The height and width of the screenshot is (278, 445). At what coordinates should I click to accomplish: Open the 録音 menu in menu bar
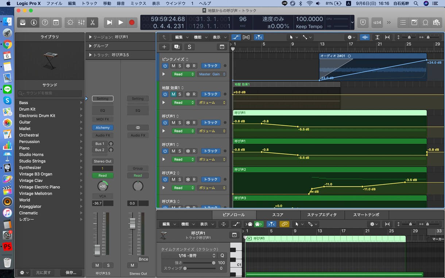[x=120, y=3]
